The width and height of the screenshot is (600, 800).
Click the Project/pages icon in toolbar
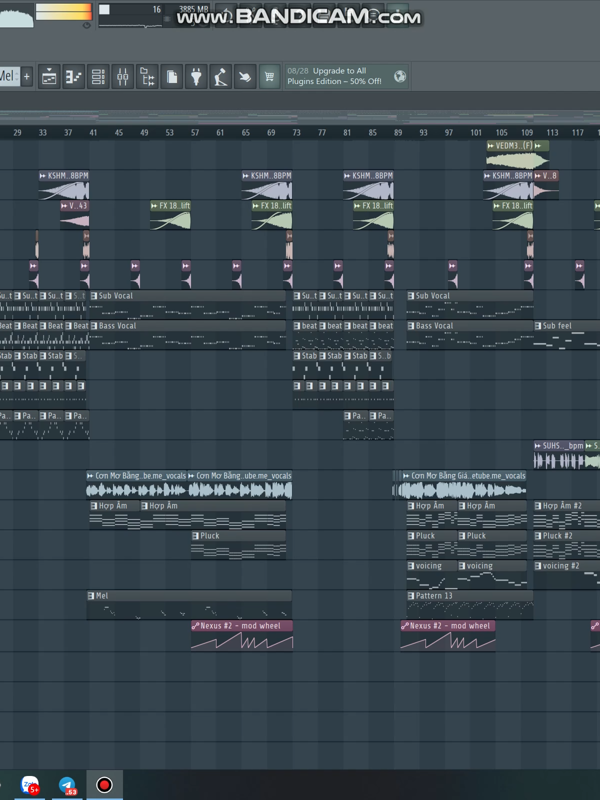171,76
